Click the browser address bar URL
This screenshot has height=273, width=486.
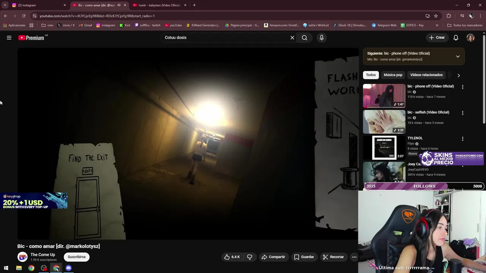(x=97, y=16)
